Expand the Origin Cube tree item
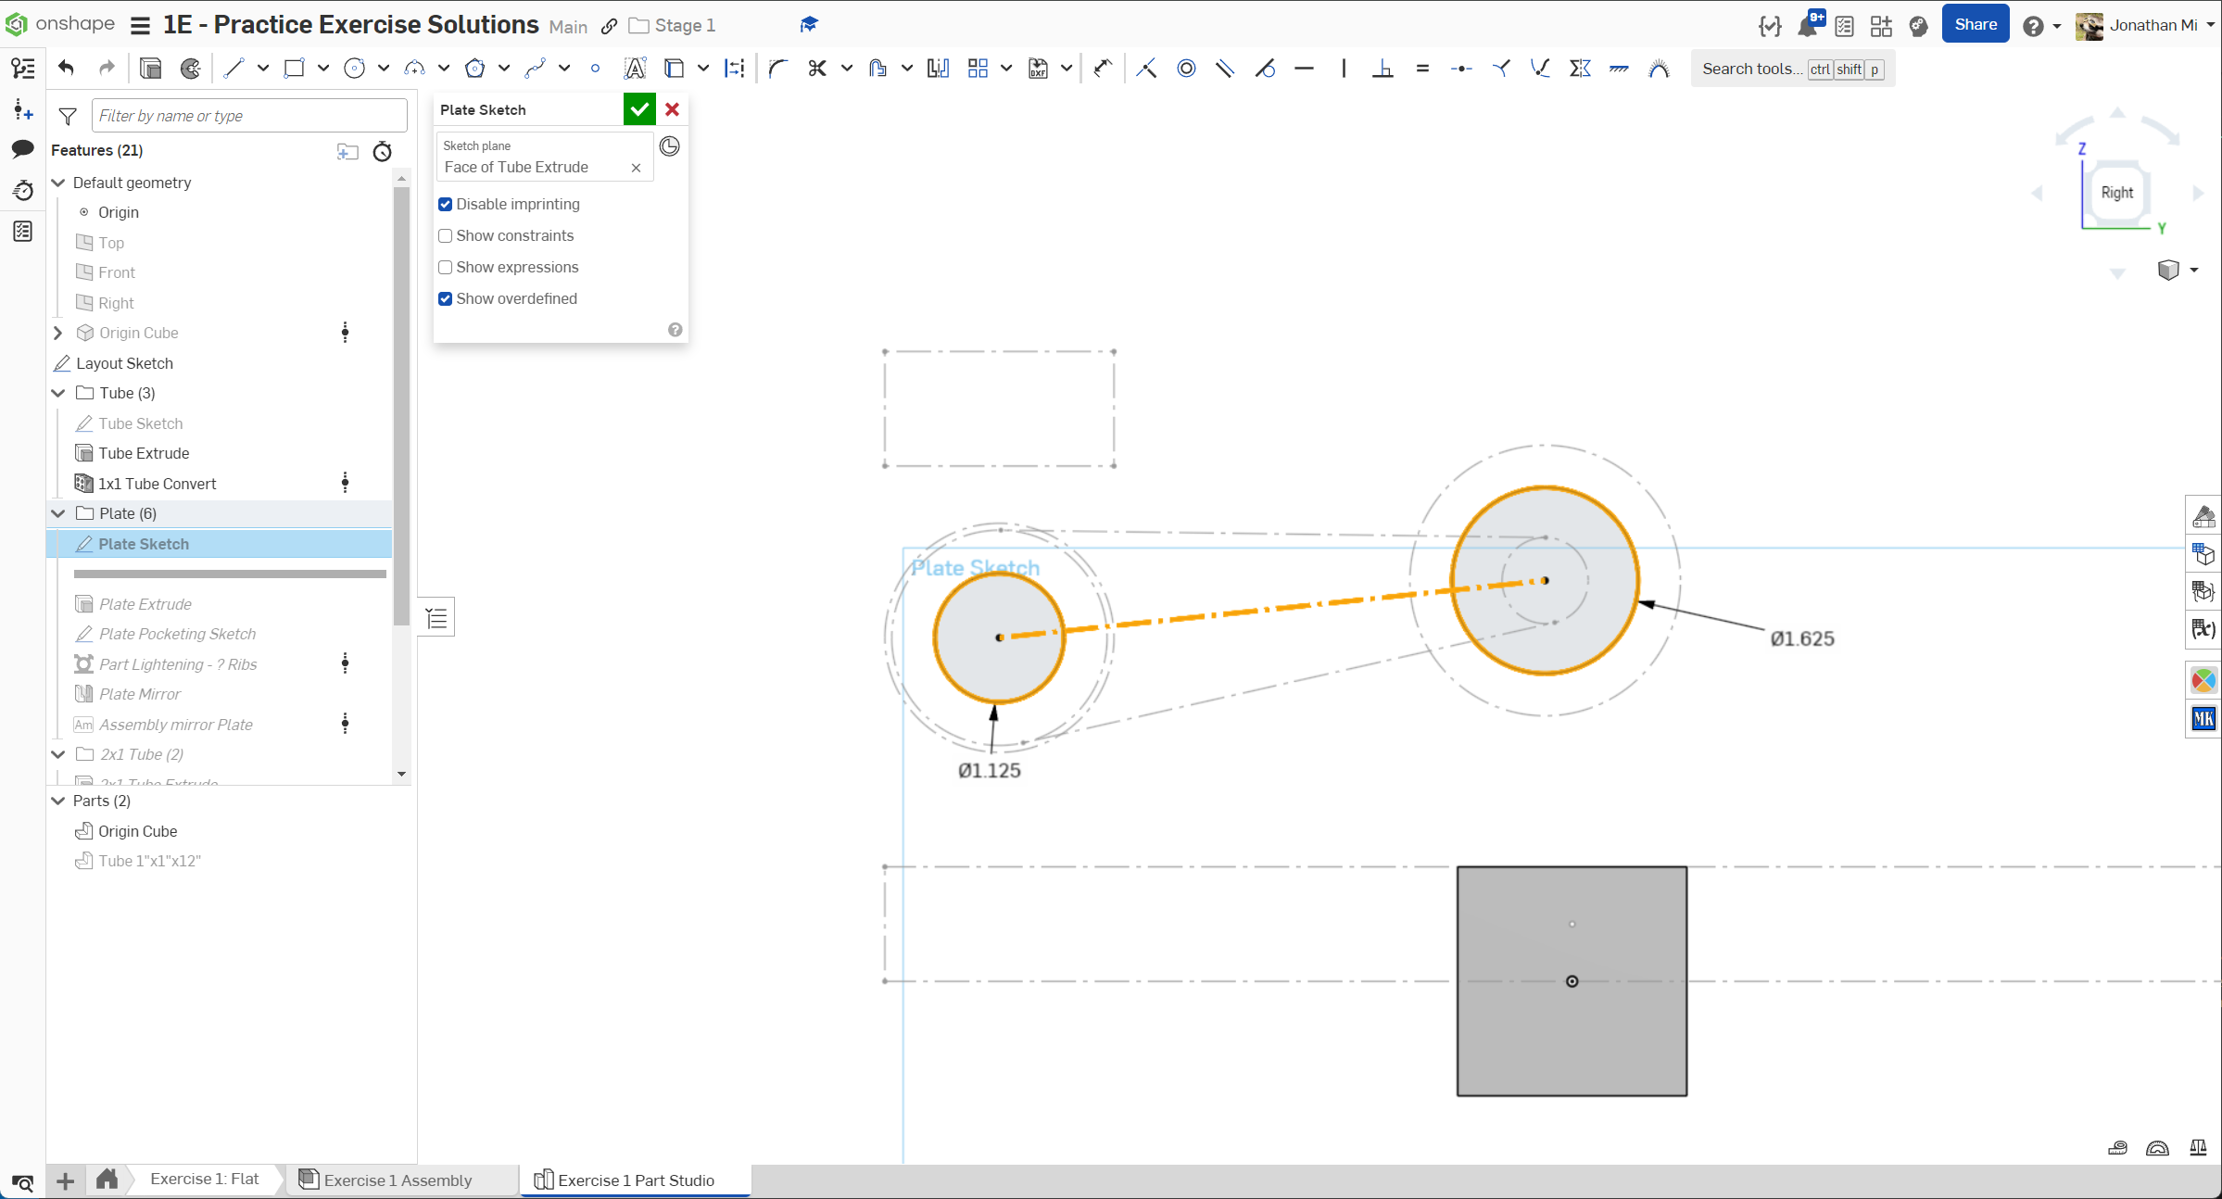 [58, 333]
